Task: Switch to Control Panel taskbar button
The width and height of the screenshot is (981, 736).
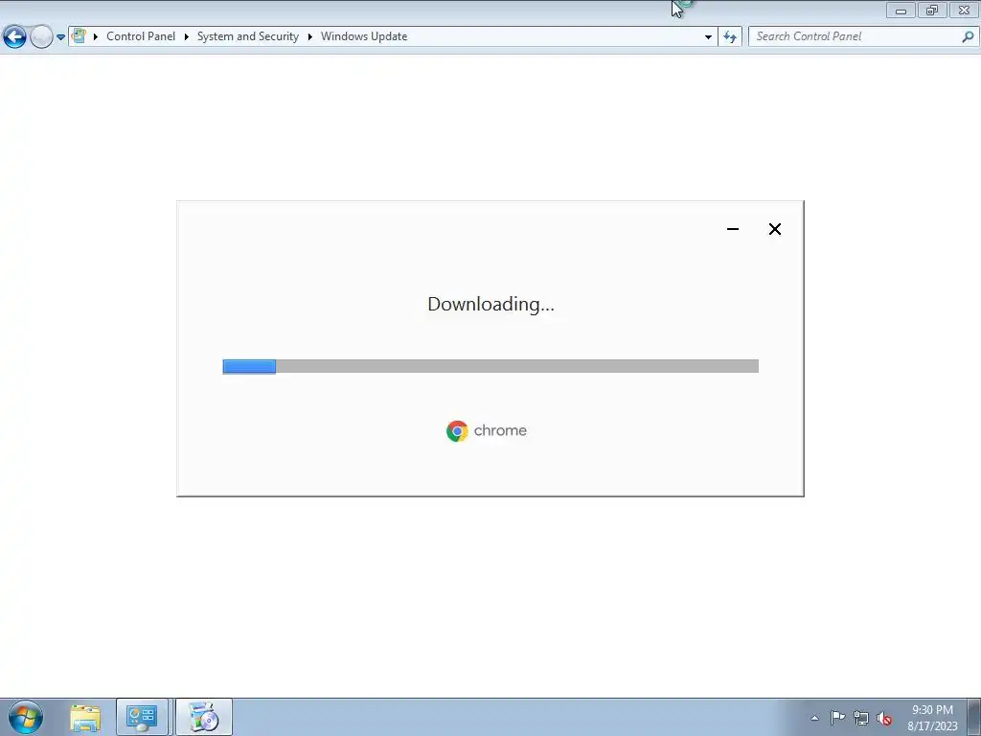Action: click(x=142, y=717)
